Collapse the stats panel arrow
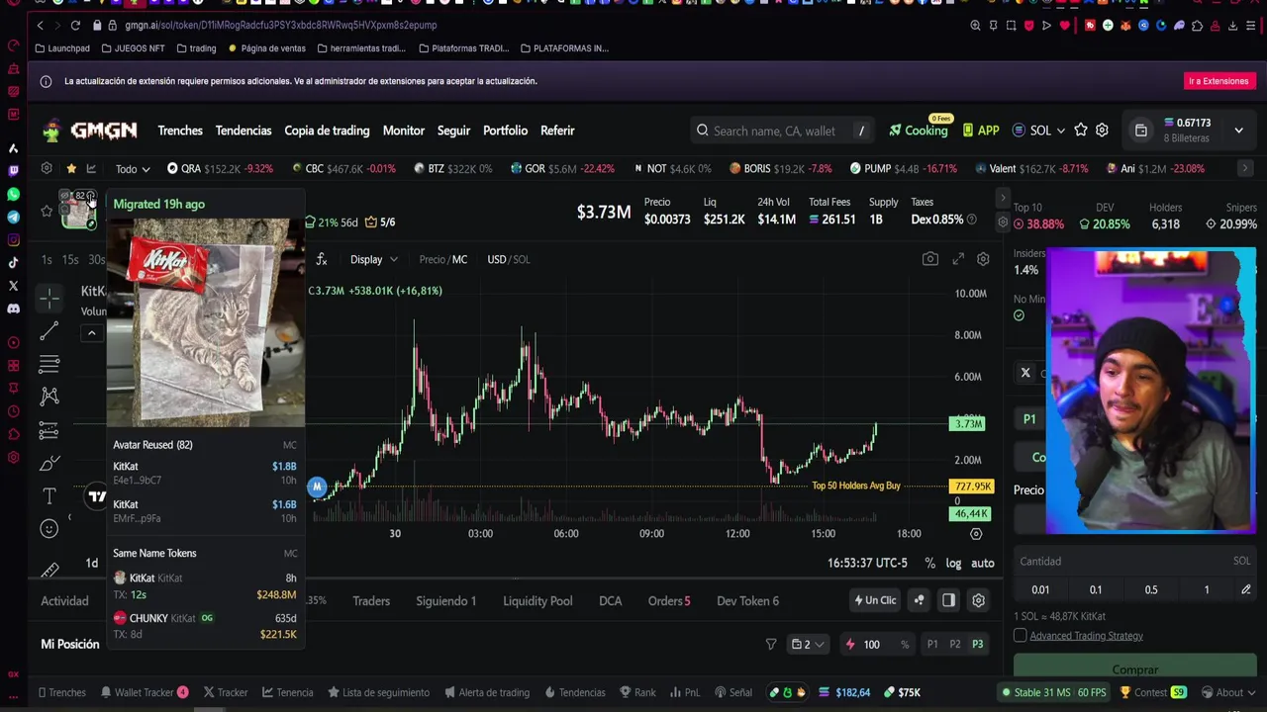The image size is (1267, 712). [x=1002, y=199]
